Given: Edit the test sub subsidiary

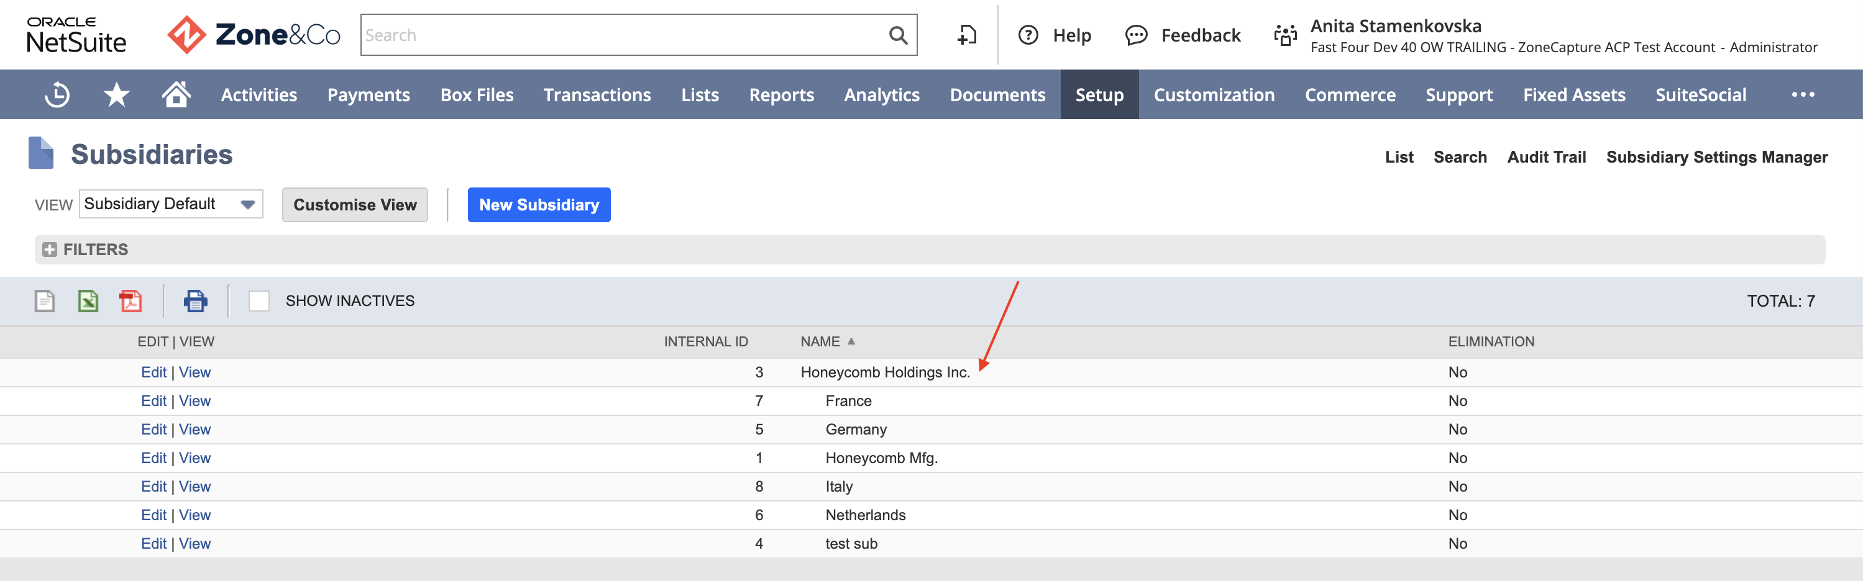Looking at the screenshot, I should 153,543.
